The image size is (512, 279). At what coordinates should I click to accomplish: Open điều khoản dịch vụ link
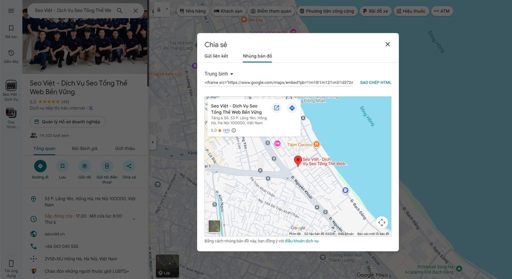tap(301, 241)
